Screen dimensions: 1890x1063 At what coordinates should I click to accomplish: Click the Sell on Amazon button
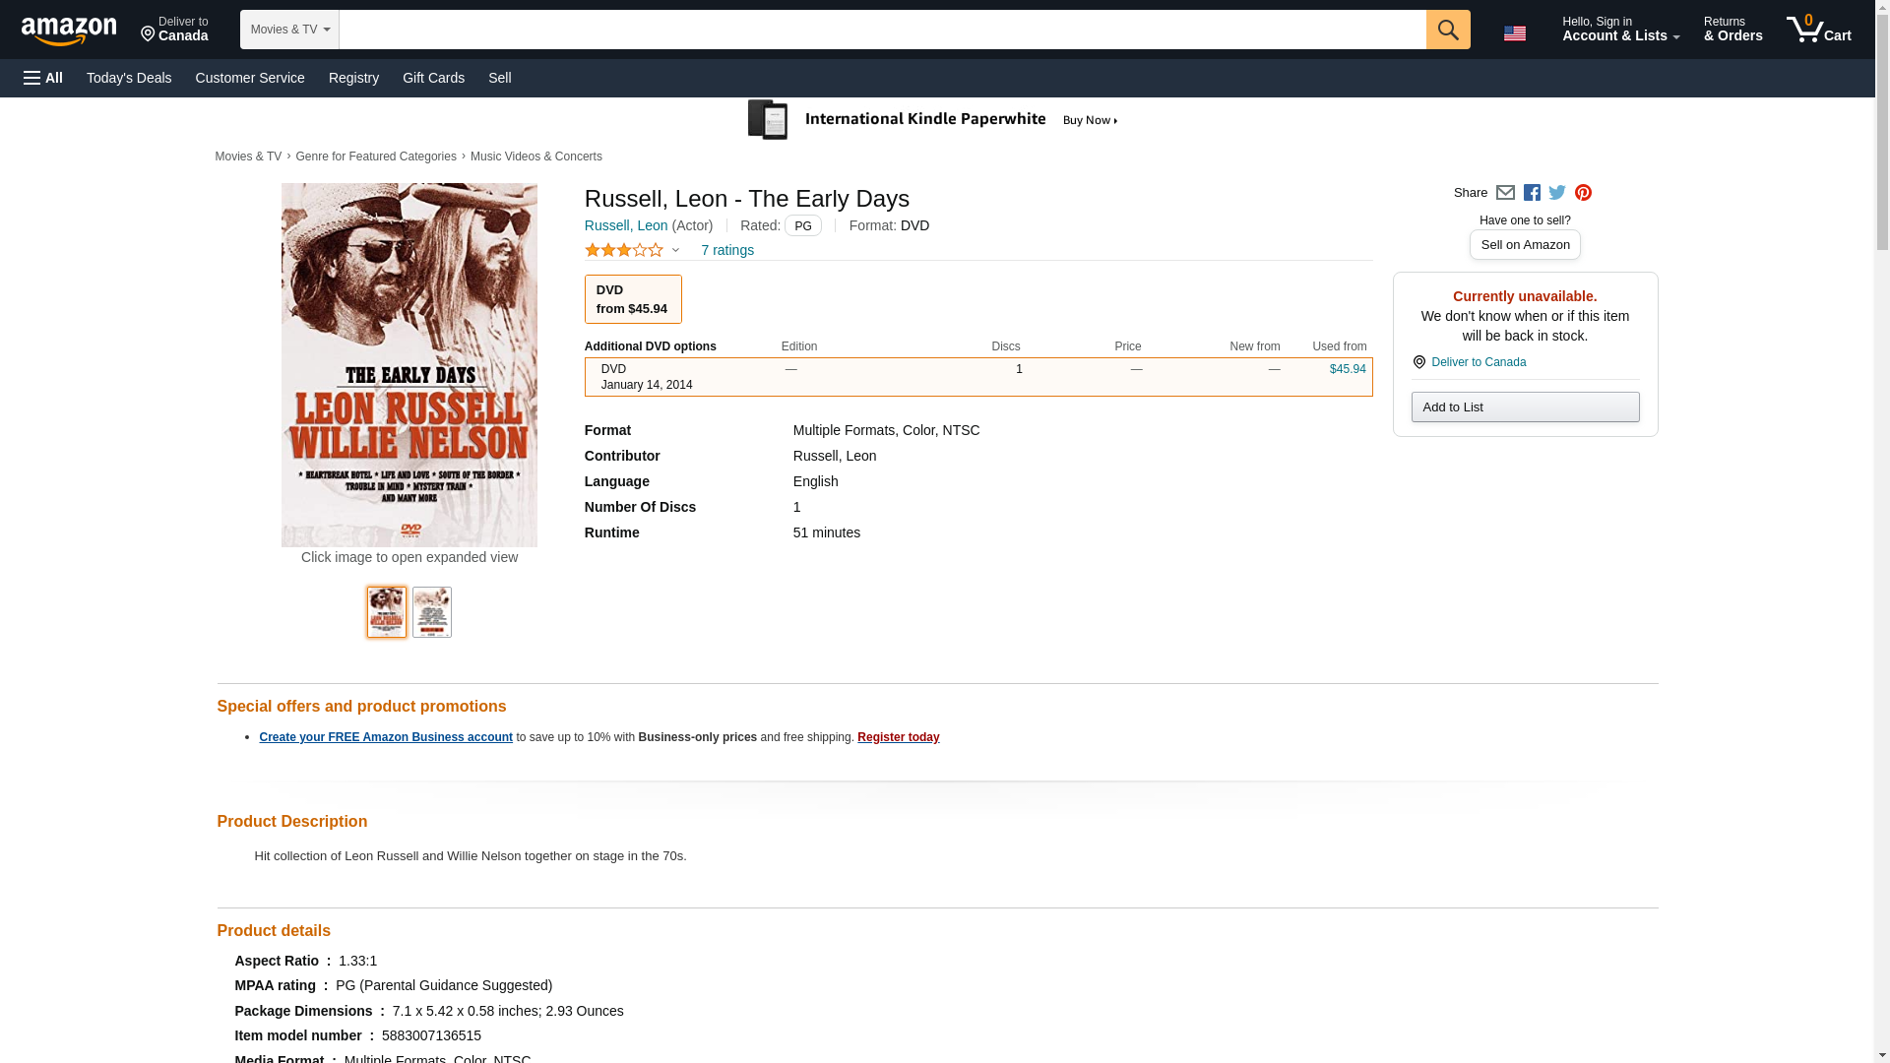1525,245
